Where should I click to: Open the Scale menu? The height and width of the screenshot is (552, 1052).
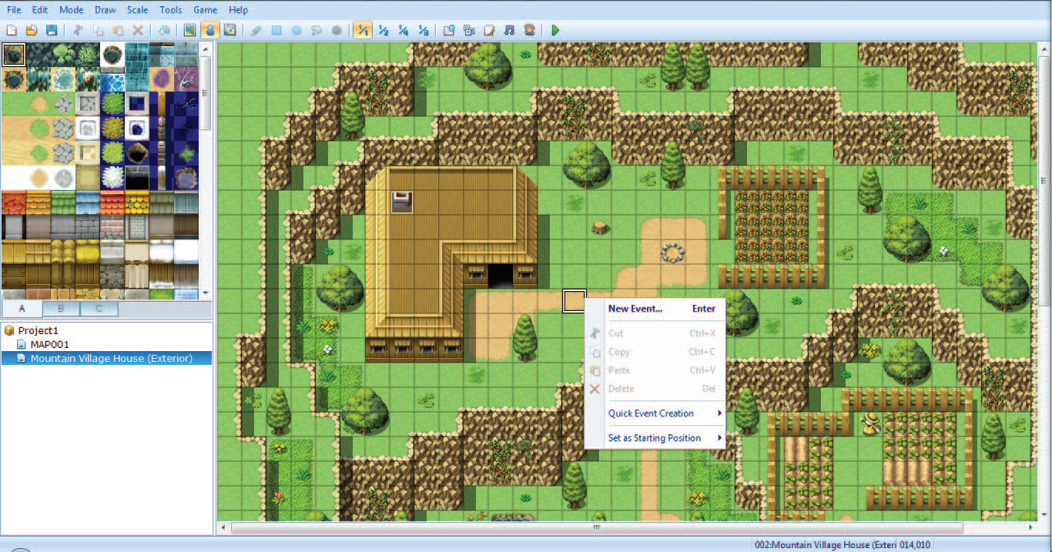pos(138,10)
